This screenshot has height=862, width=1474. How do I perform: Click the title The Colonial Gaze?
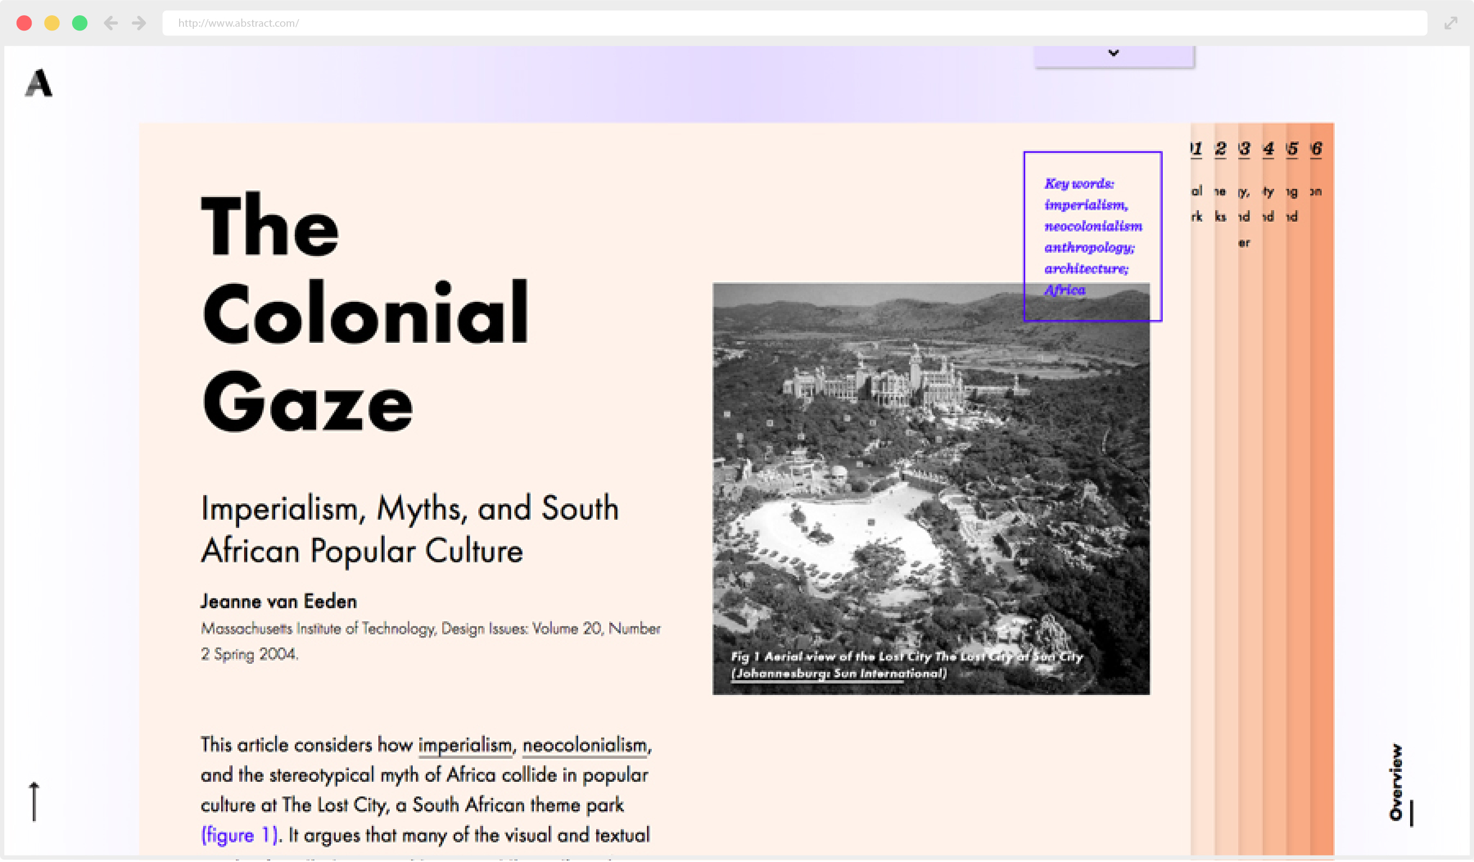click(x=365, y=313)
